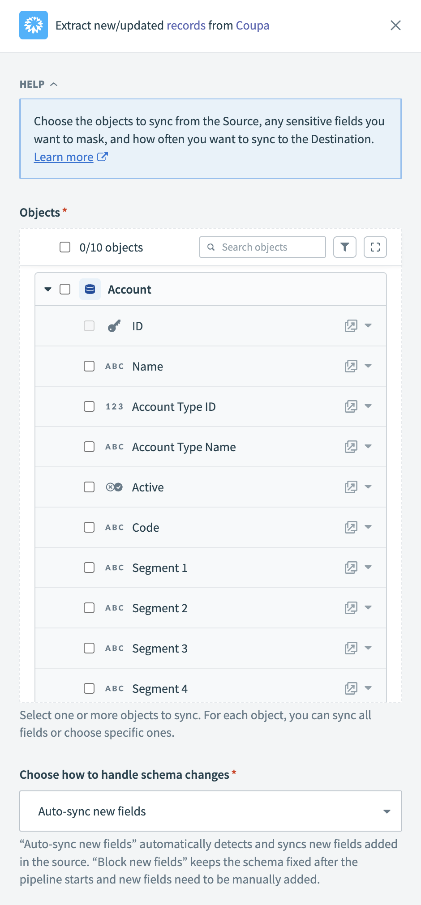Click the field mapping icon on Code row
This screenshot has height=905, width=421.
(x=351, y=527)
